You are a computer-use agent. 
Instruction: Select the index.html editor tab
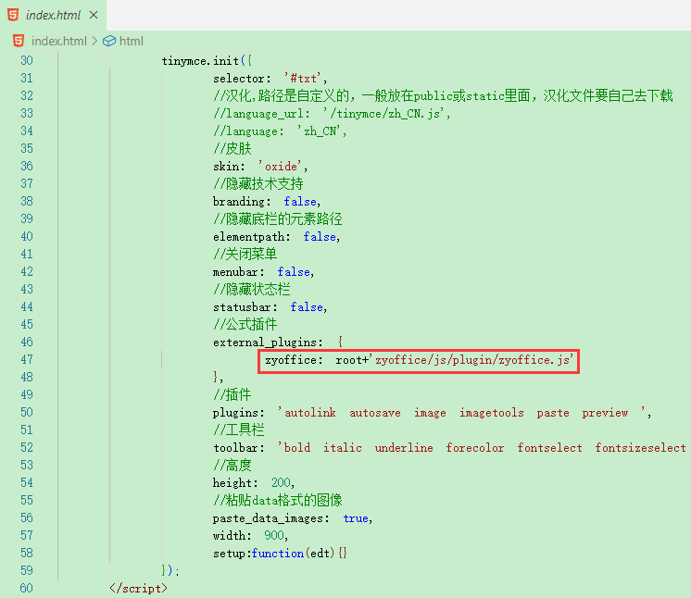[53, 15]
